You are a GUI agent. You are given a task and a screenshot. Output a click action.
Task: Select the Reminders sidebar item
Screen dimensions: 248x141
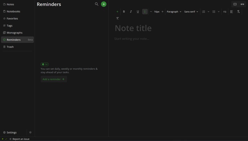pos(17,40)
